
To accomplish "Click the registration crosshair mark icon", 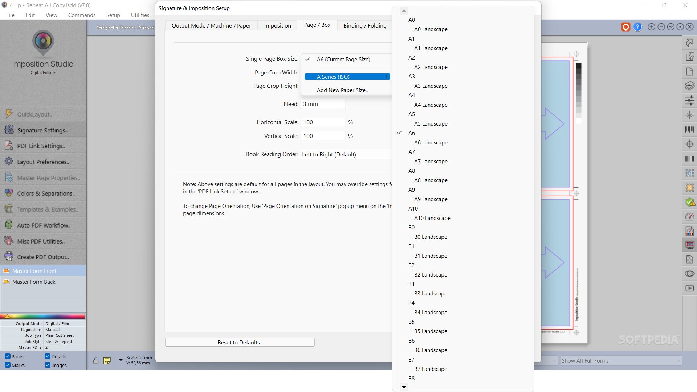I will pos(689,144).
